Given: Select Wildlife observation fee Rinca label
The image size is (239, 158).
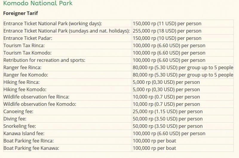Looking at the screenshot, I should 36,97.
